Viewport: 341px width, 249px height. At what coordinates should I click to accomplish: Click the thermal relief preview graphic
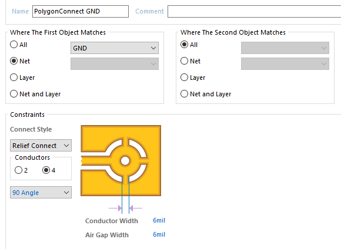[x=121, y=160]
